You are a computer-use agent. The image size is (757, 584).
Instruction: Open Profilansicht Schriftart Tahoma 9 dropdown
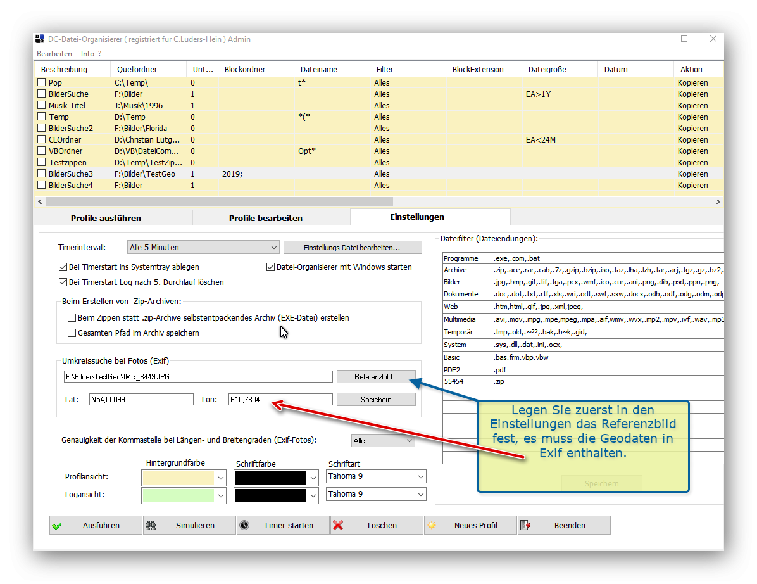click(x=376, y=476)
